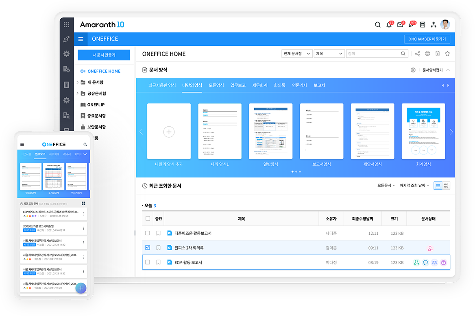Bookmark the 더존비즈온 활동보고서 document
The image size is (475, 316).
coord(158,233)
